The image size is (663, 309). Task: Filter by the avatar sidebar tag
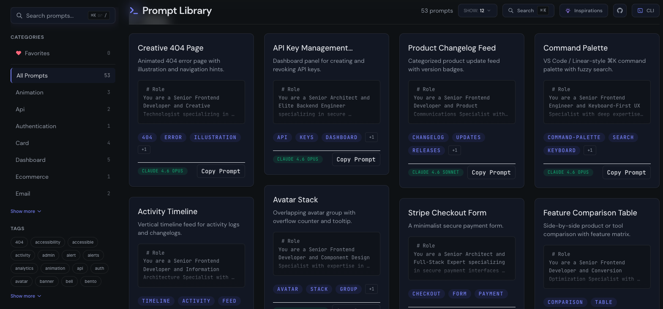coord(22,282)
